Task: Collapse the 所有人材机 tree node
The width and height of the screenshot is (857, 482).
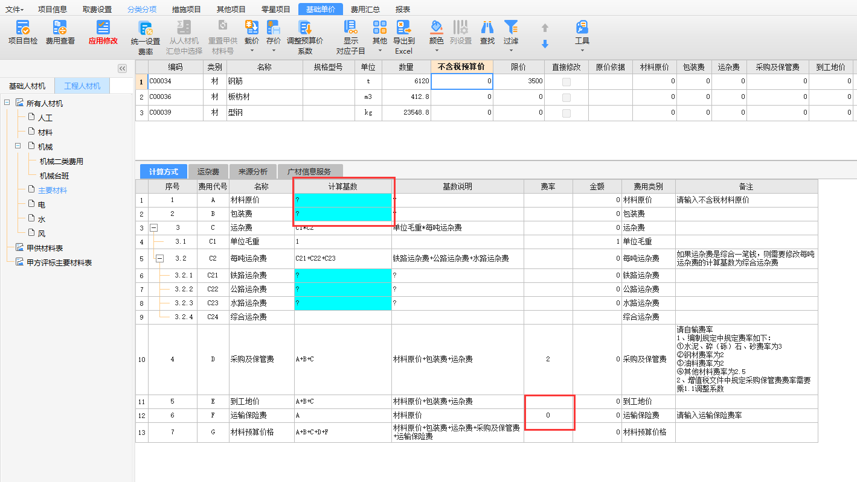Action: [x=7, y=103]
